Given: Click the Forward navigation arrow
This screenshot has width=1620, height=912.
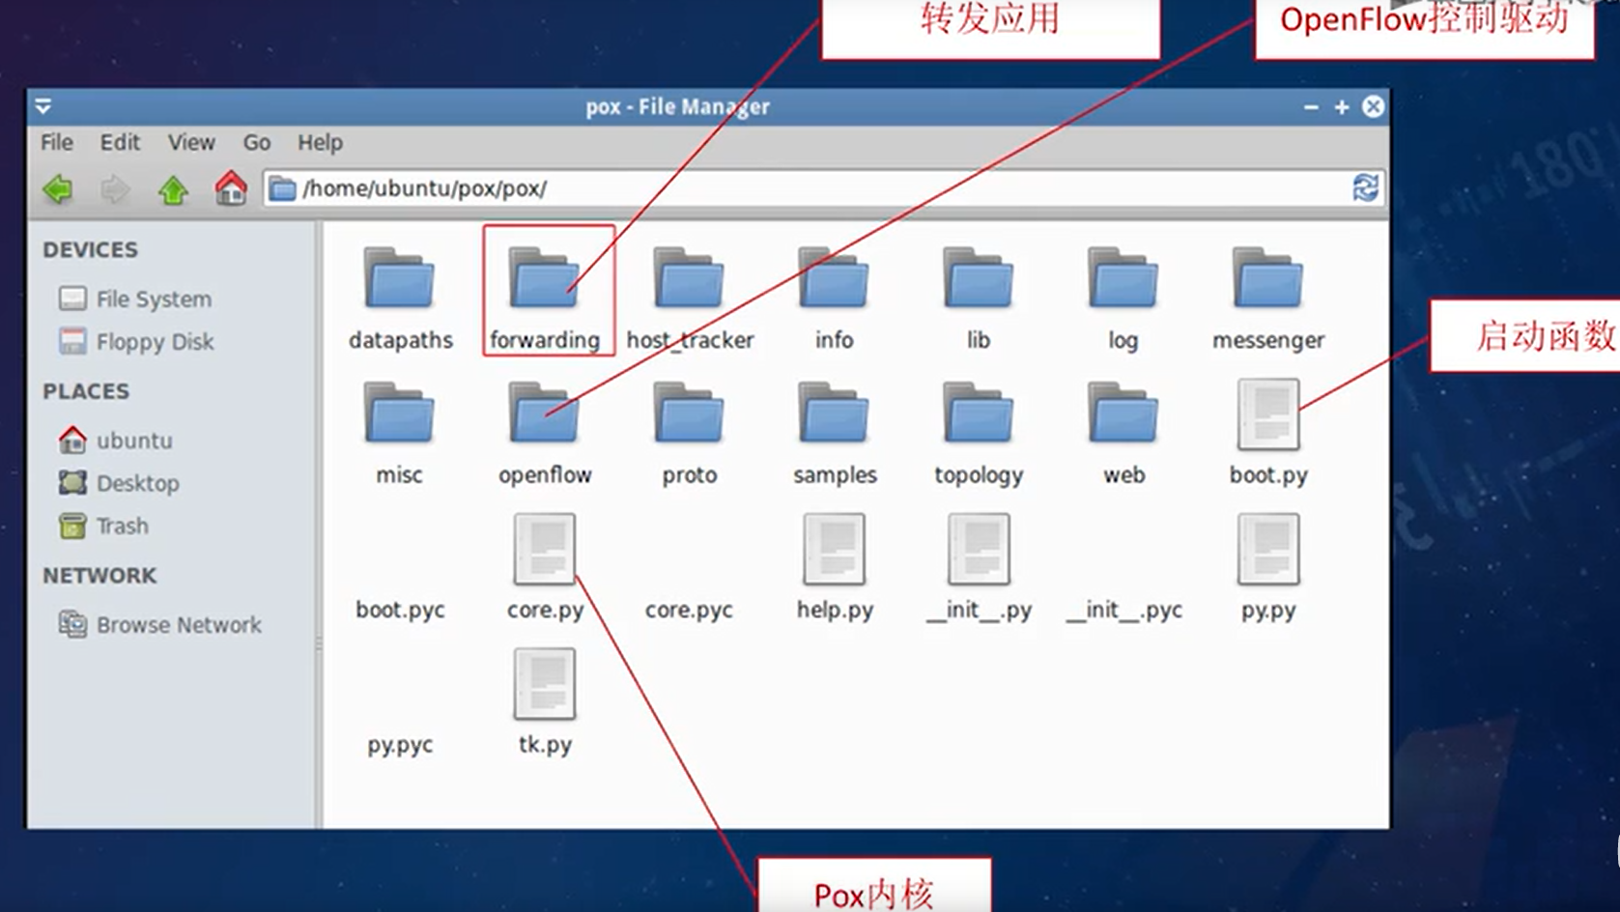Looking at the screenshot, I should (x=114, y=189).
